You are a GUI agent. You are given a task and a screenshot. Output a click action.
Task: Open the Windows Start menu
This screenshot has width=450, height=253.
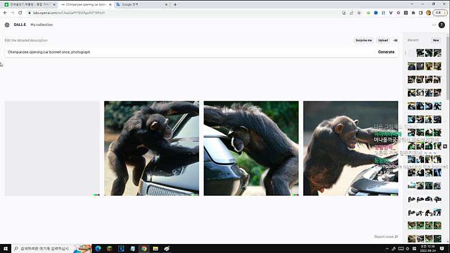click(x=6, y=249)
